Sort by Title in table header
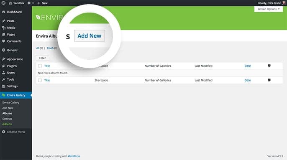Viewport: 287px width, 160px height. coord(47,66)
